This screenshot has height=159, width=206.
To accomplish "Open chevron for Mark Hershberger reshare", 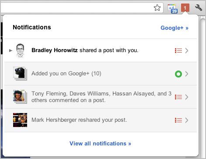I will click(187, 120).
